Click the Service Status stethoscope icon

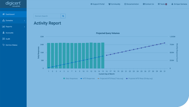[x=3, y=45]
